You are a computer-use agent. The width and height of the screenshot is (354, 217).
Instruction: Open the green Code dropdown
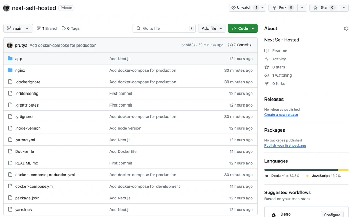(242, 29)
